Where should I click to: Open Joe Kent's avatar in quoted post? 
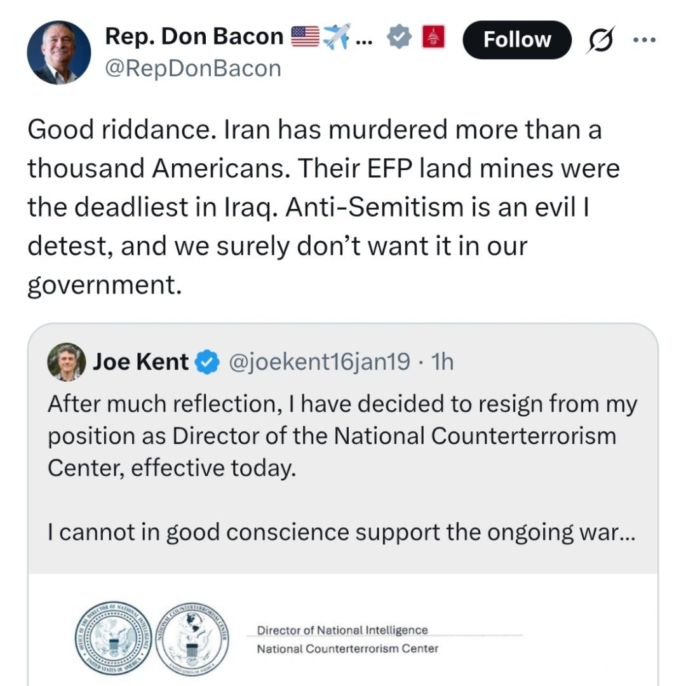pyautogui.click(x=66, y=362)
